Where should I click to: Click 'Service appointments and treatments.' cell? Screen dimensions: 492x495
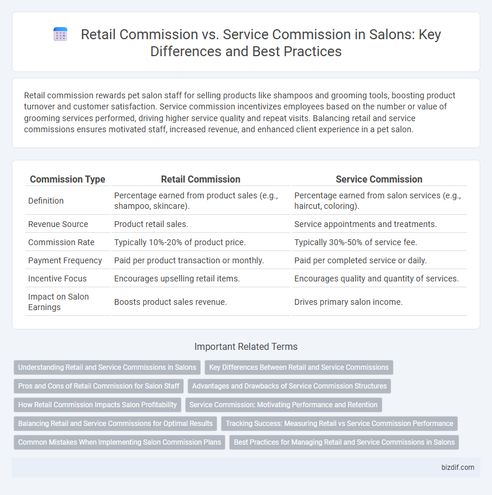coord(379,224)
